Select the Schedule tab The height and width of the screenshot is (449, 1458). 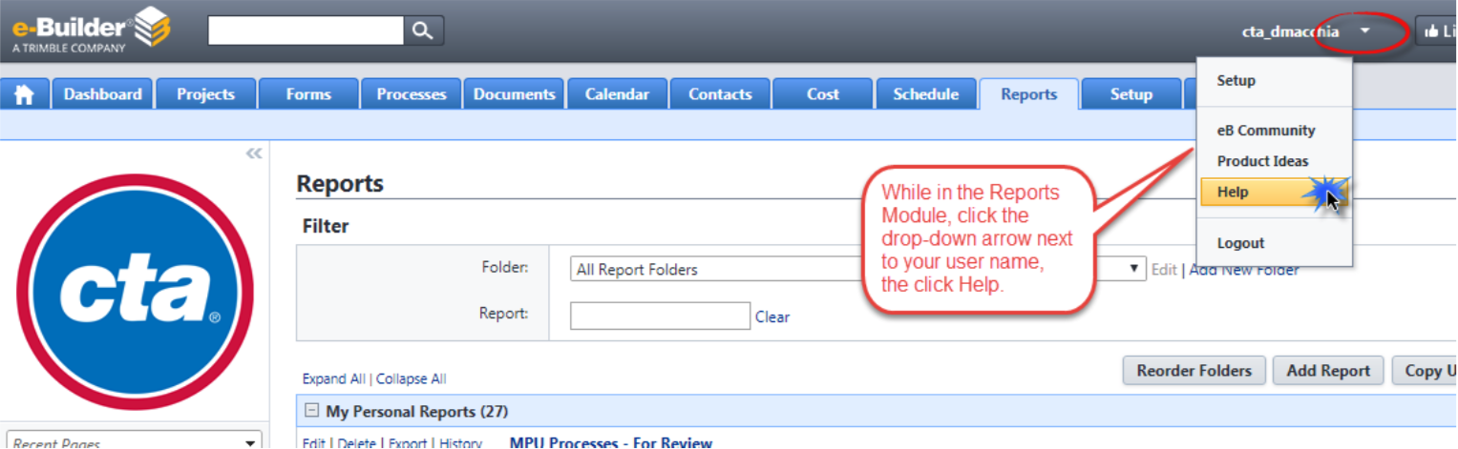[x=926, y=94]
